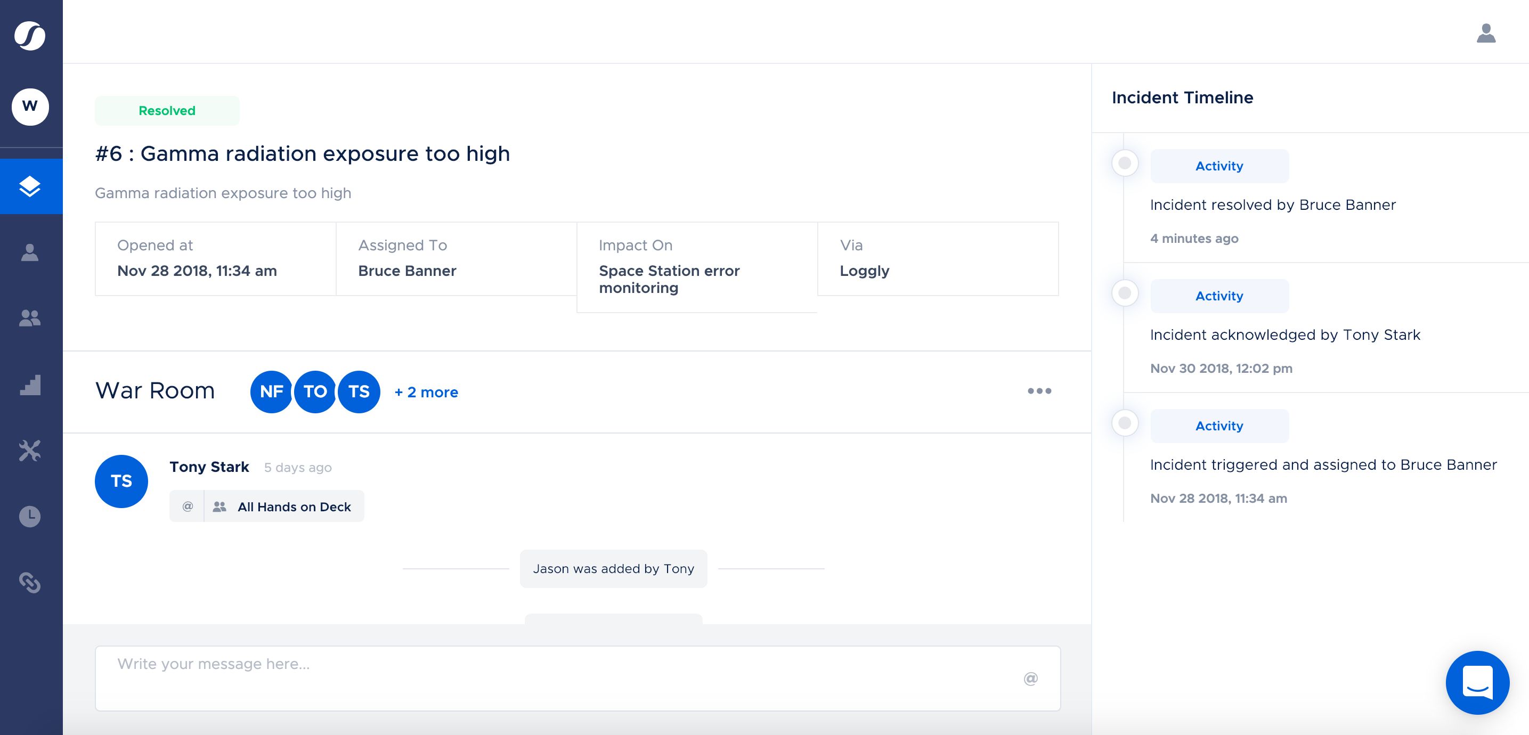The image size is (1529, 735).
Task: Click the Activity tag on the acknowledged event
Action: tap(1218, 296)
